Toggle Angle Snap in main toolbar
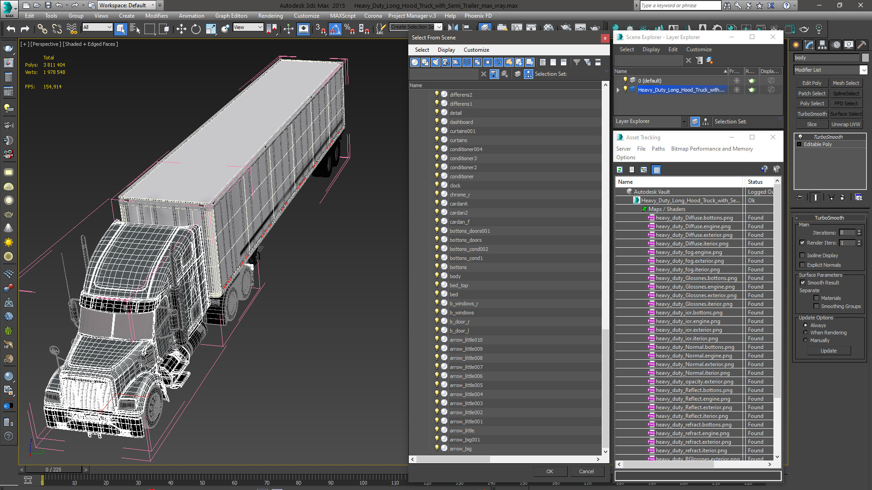This screenshot has width=872, height=490. point(335,29)
